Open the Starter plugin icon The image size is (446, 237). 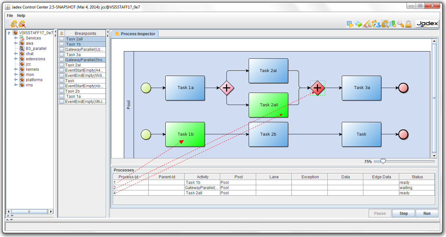(350, 23)
